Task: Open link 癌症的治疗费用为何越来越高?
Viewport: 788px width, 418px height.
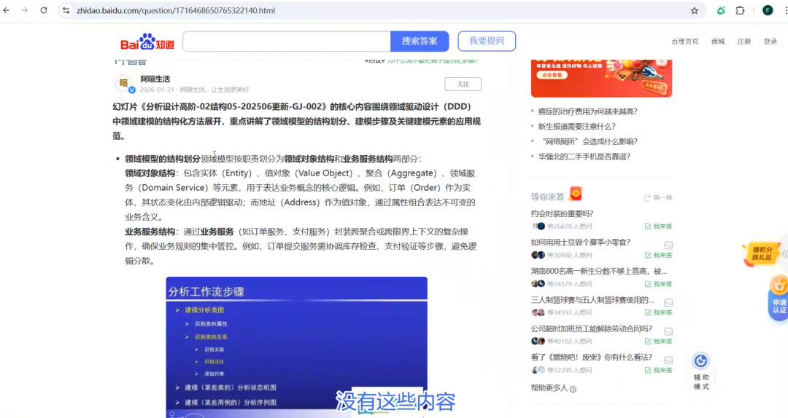Action: (587, 111)
